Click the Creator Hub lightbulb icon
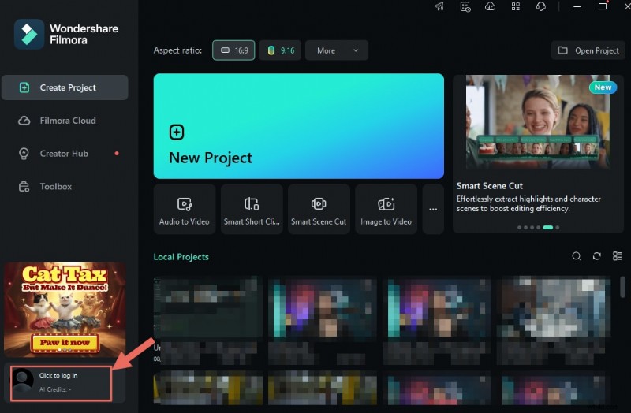 (x=24, y=154)
